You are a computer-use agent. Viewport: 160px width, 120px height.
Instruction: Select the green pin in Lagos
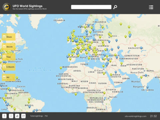tap(76, 94)
